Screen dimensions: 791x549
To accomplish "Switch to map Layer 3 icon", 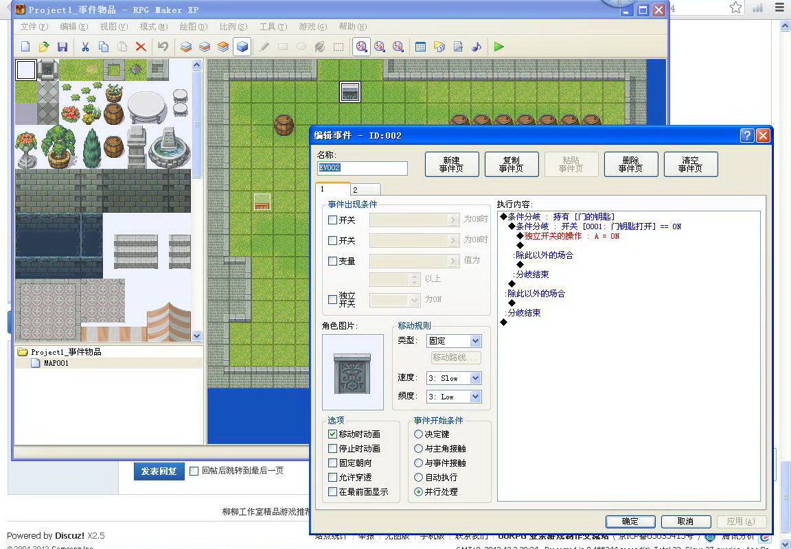I will pyautogui.click(x=223, y=47).
